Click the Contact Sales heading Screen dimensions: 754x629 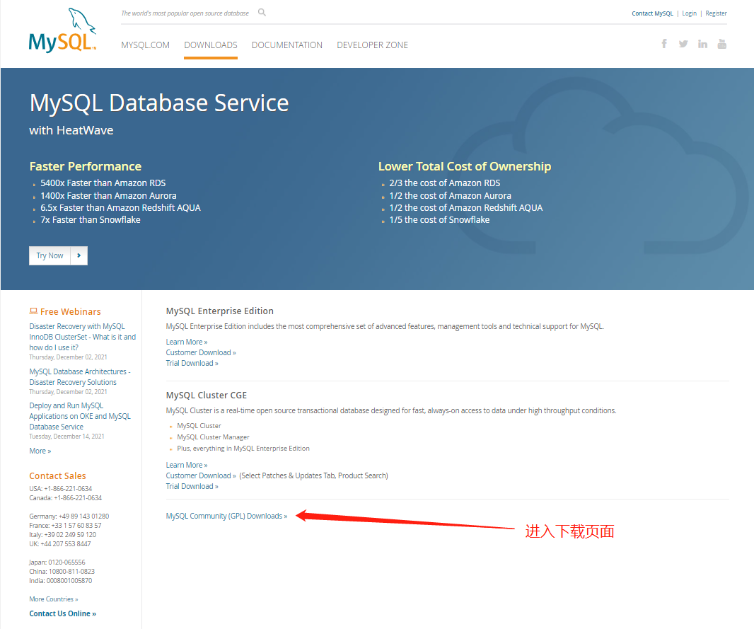(x=57, y=475)
